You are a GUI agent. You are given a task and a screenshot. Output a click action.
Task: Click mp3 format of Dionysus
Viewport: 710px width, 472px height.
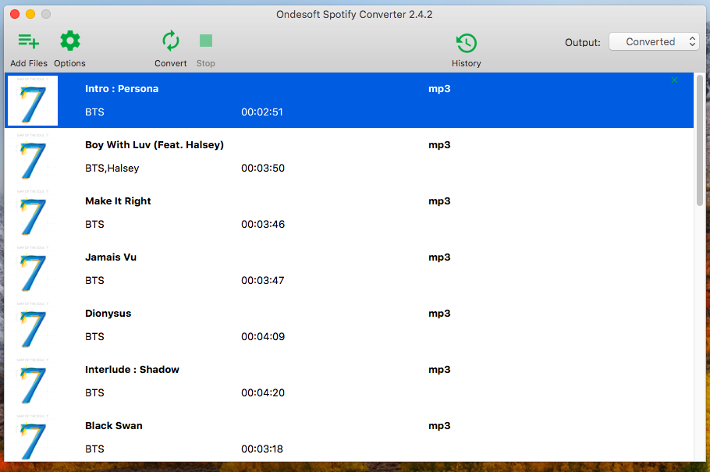[x=440, y=314]
